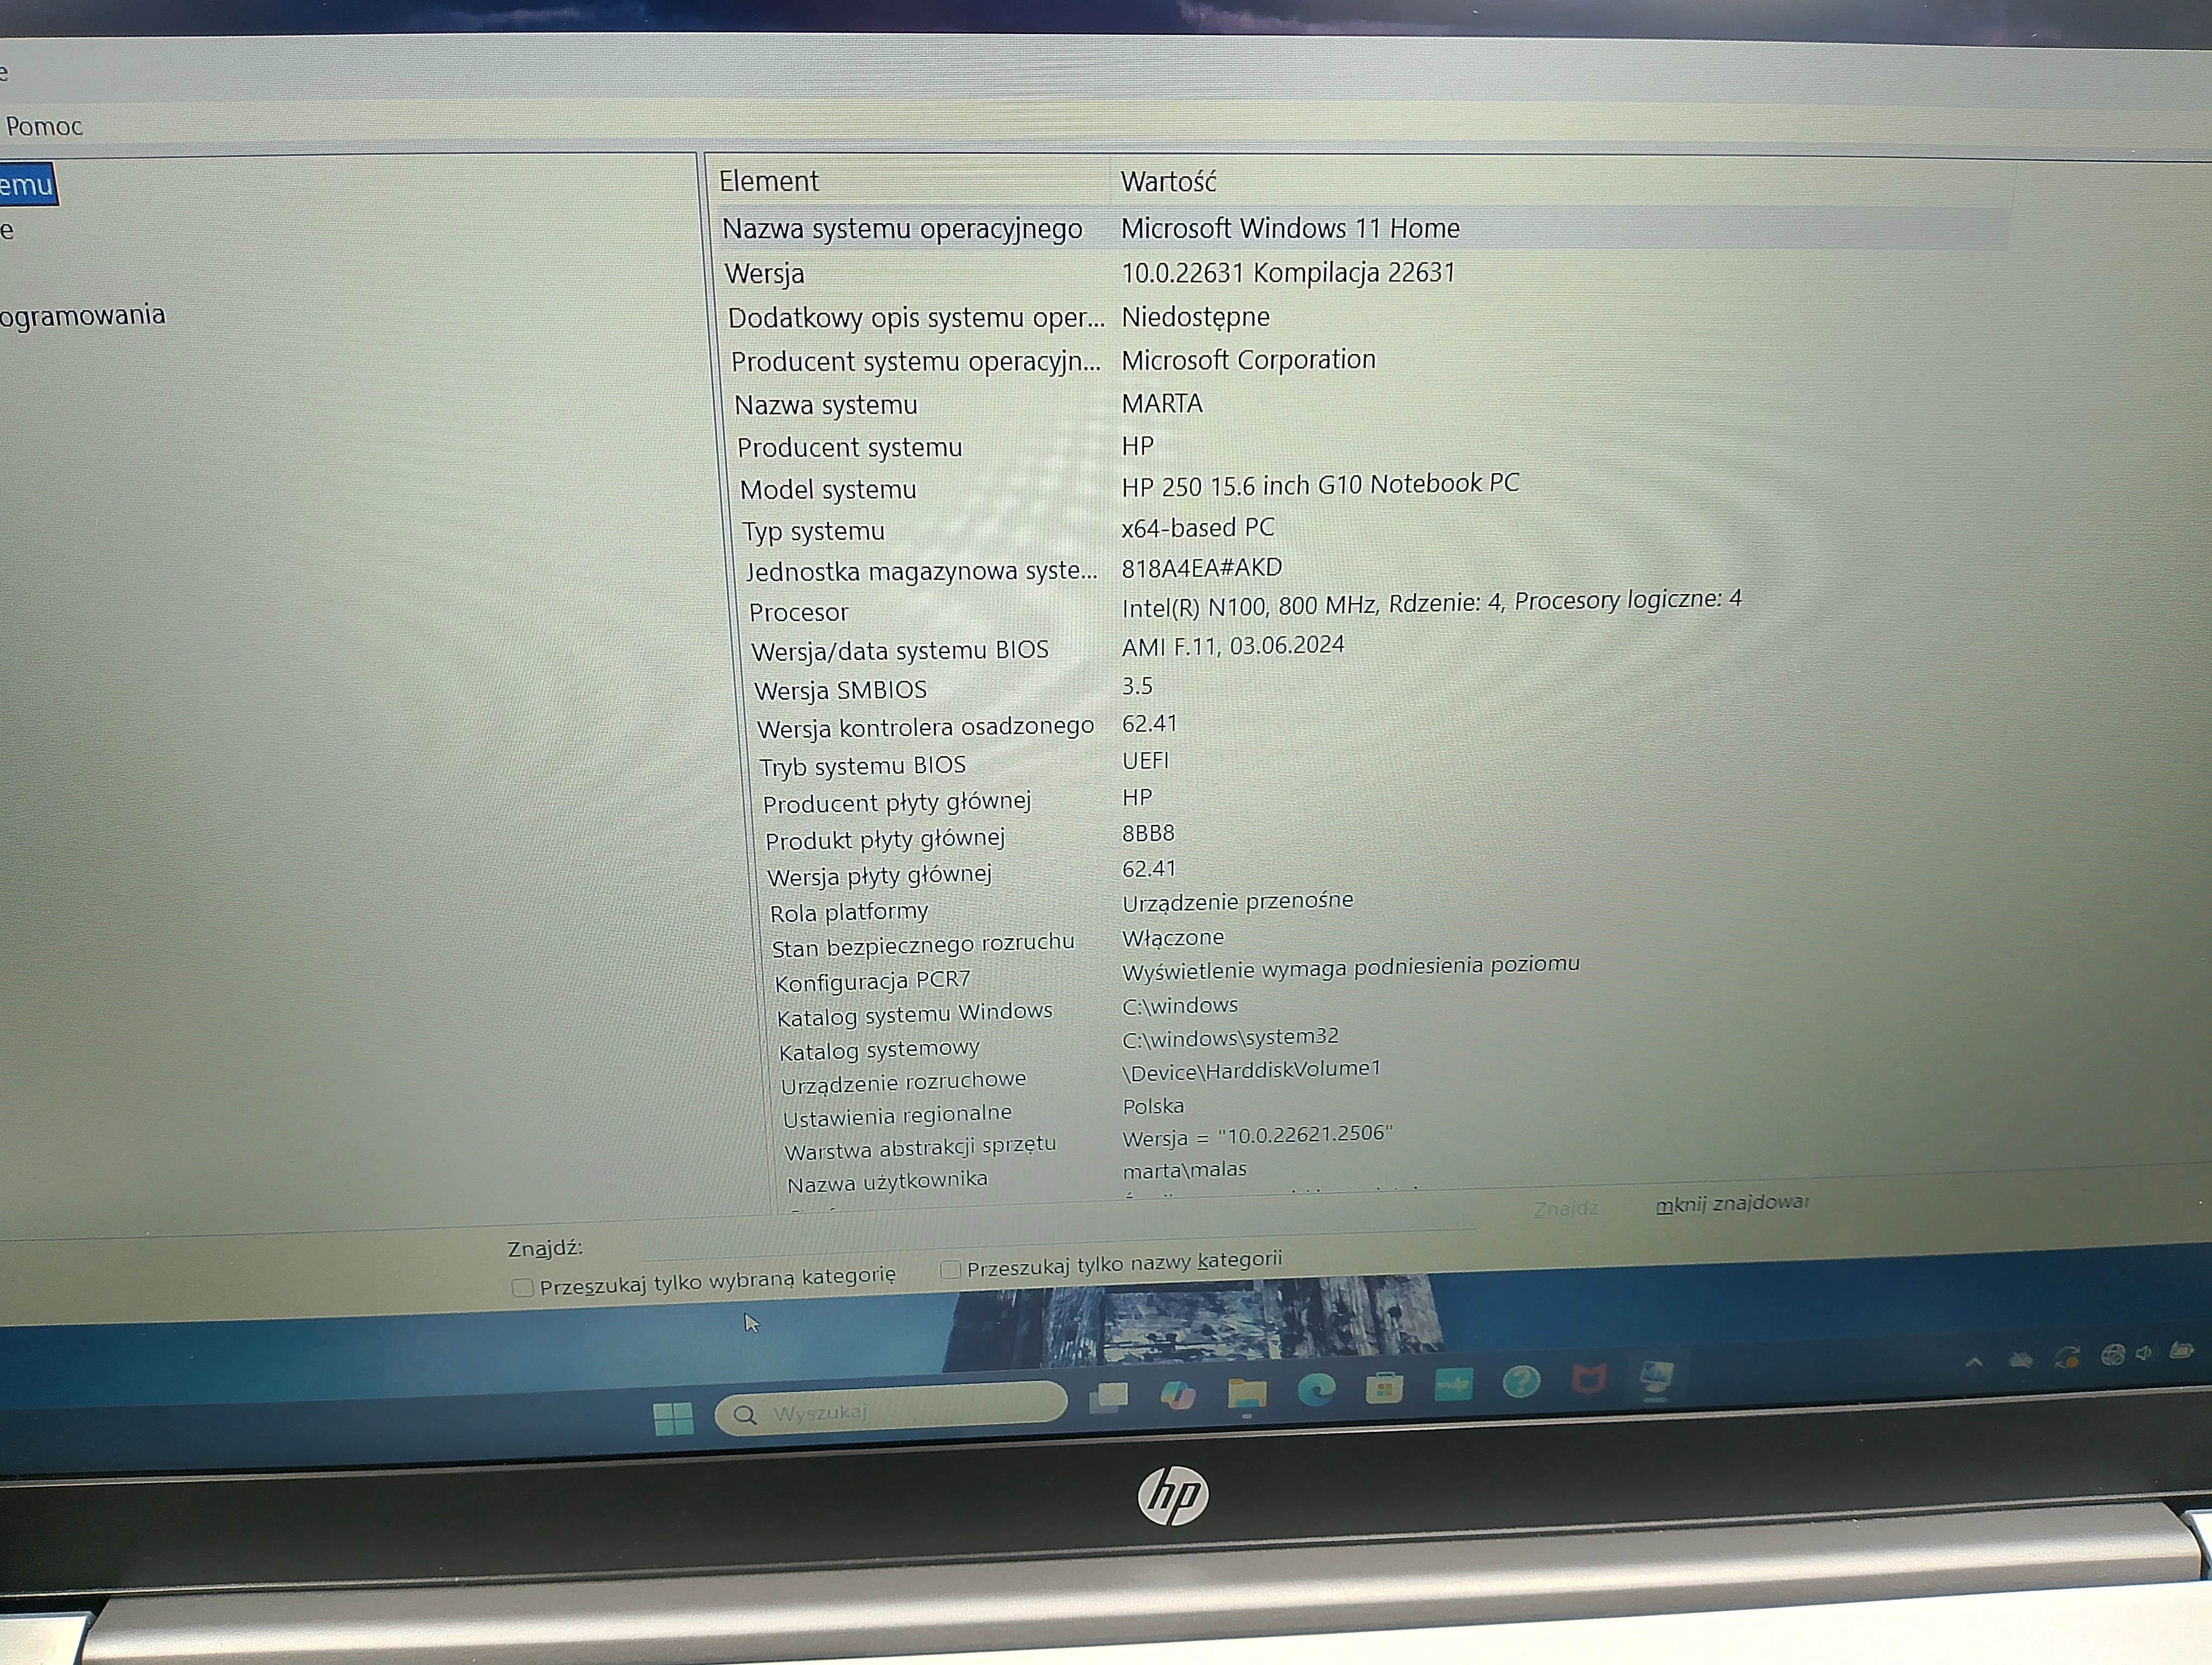Select 'Ustawienia regionalne' row label

point(897,1115)
